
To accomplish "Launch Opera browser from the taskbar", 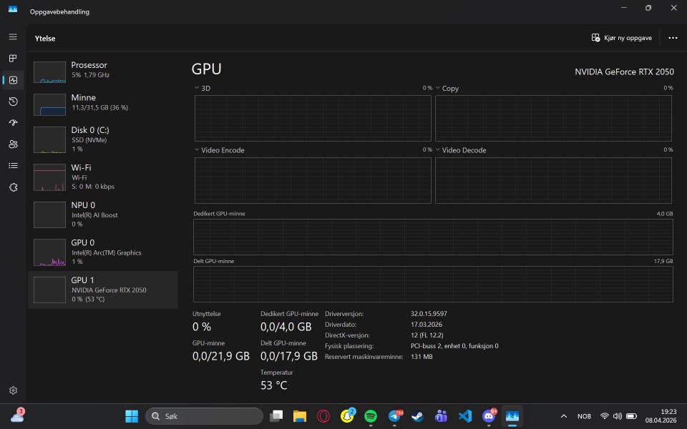I will coord(323,416).
